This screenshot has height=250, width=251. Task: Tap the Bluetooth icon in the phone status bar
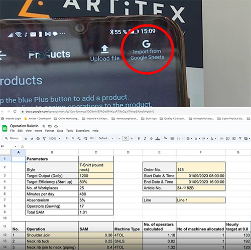click(111, 32)
